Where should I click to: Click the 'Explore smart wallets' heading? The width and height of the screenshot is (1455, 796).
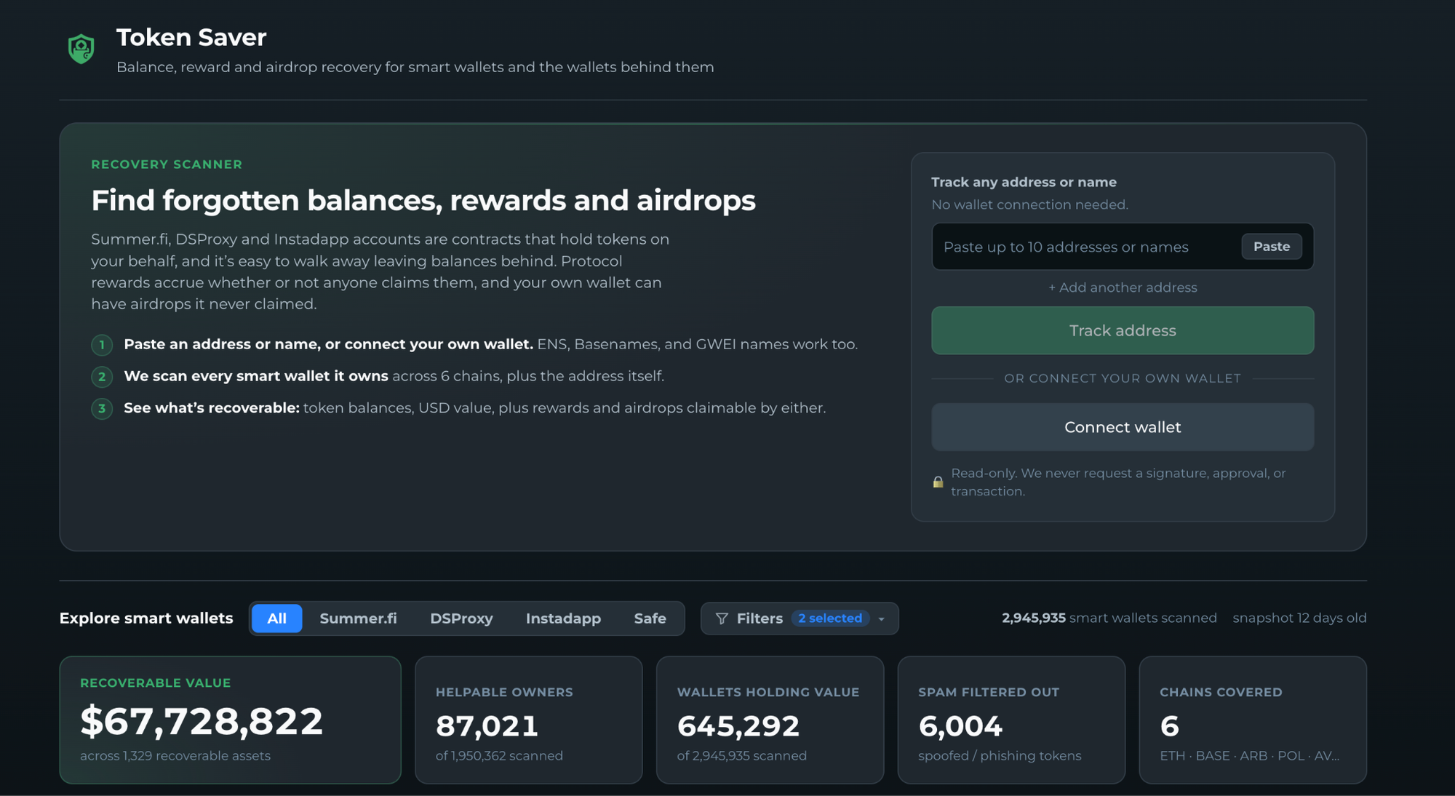[x=146, y=618]
